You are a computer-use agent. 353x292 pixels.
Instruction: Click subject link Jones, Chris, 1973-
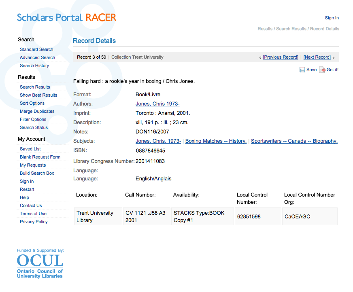158,141
